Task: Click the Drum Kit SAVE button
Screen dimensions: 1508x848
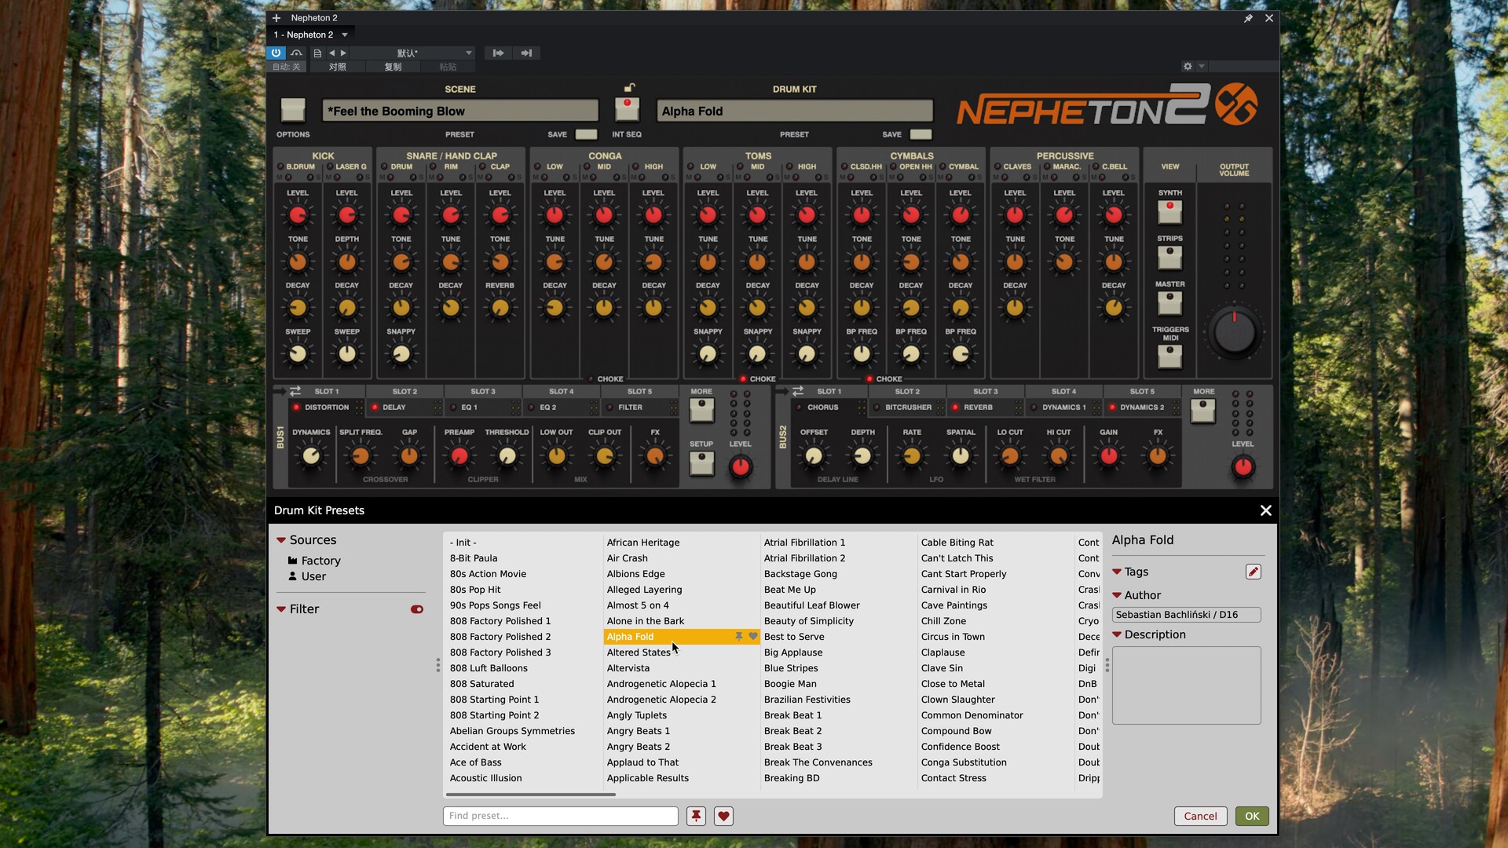Action: (921, 134)
